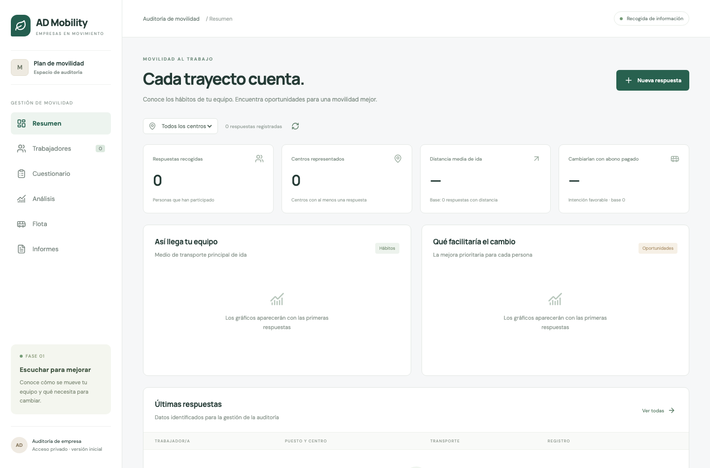Click Auditoría de movilidad breadcrumb

[x=171, y=19]
